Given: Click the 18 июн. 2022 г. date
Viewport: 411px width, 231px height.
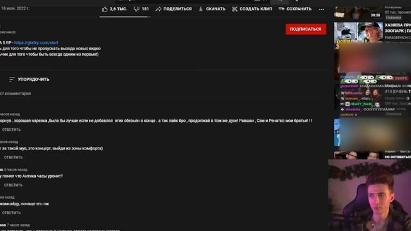Looking at the screenshot, I should (x=15, y=8).
